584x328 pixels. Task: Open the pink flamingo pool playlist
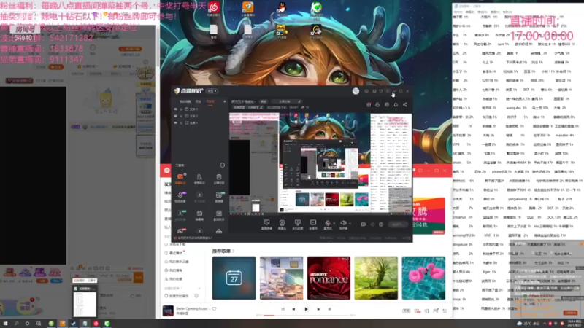coord(423,278)
